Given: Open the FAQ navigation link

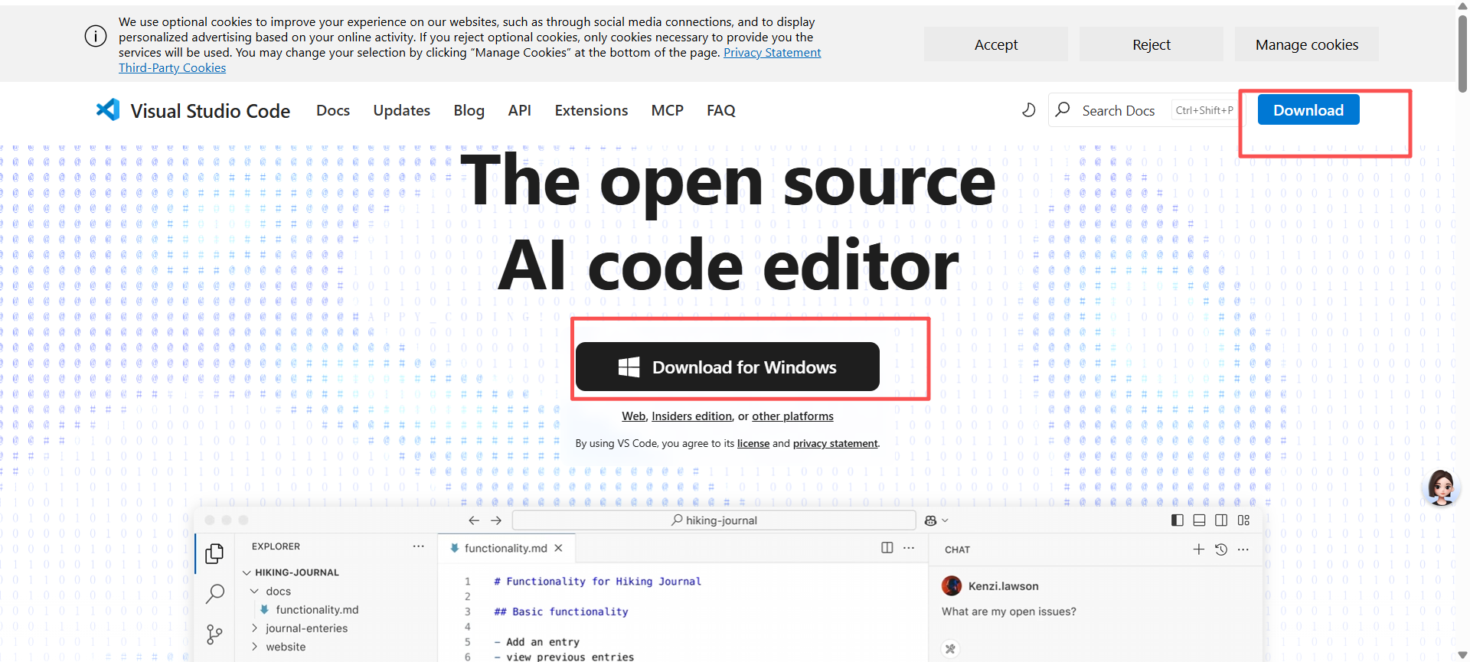Looking at the screenshot, I should 721,110.
